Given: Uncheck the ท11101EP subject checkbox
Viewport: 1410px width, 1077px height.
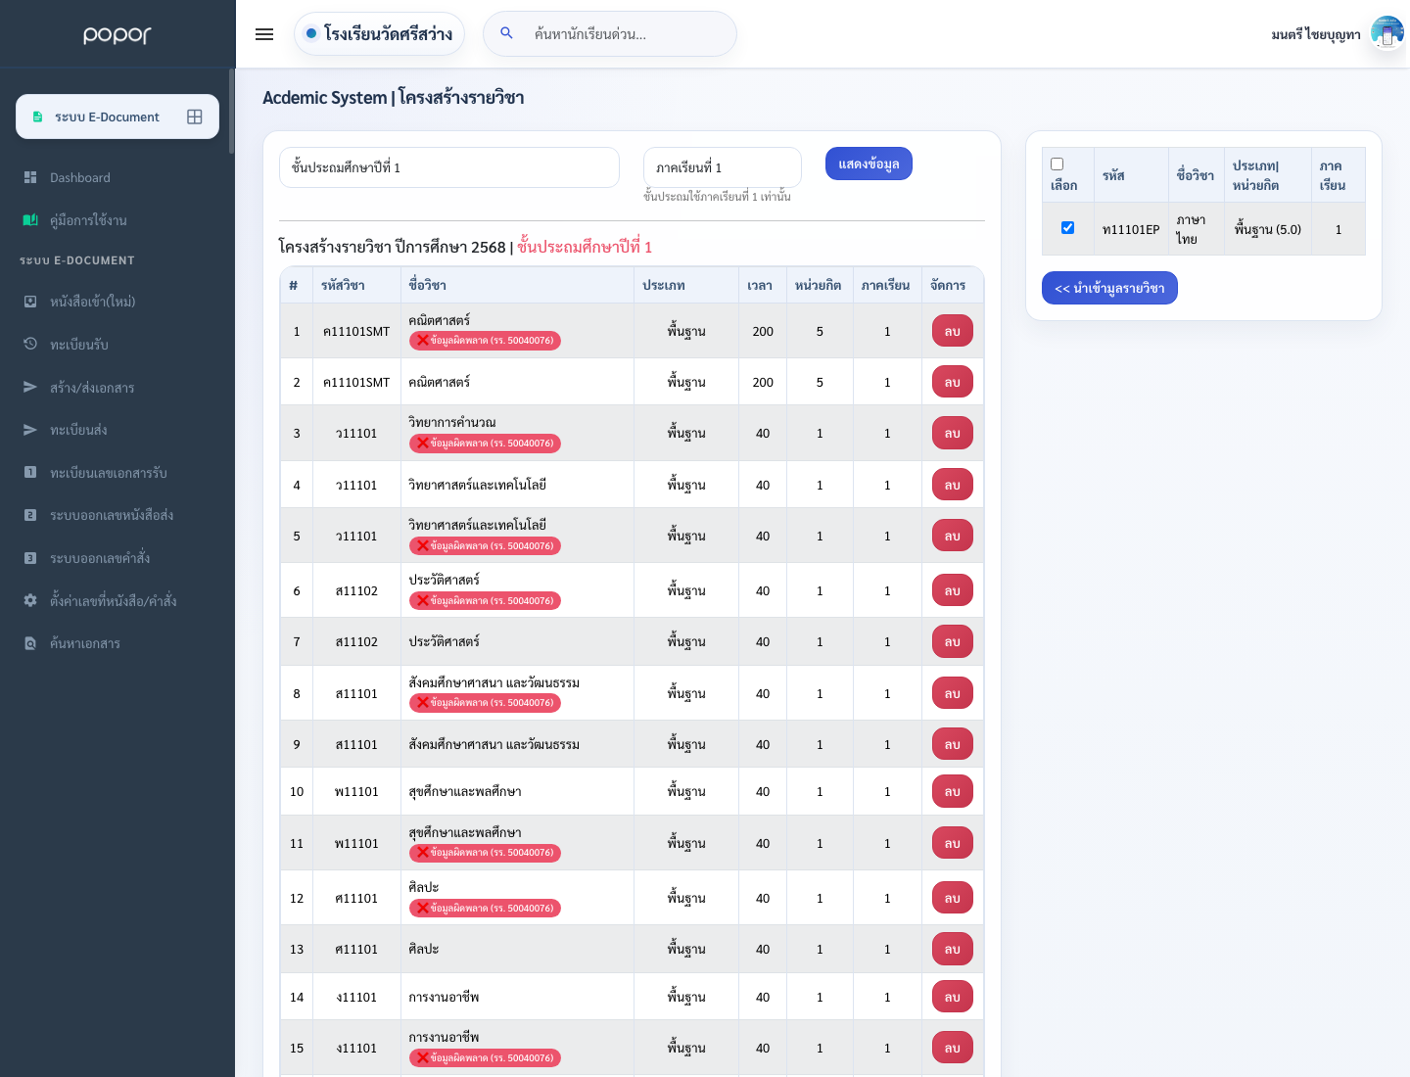Looking at the screenshot, I should (1067, 228).
